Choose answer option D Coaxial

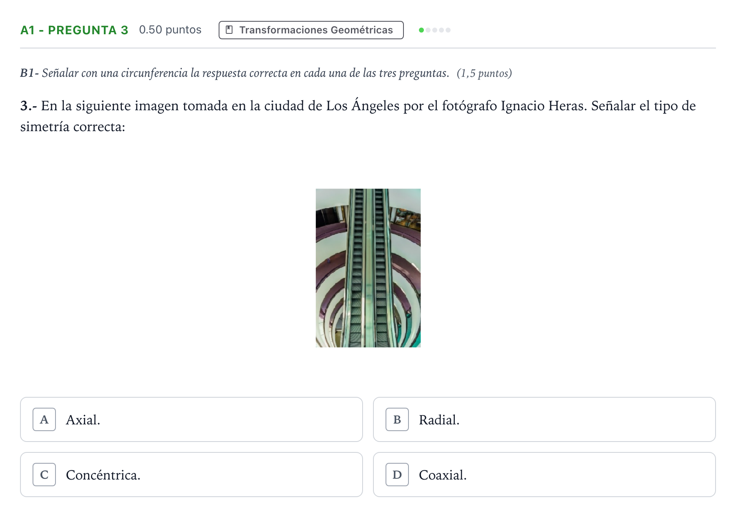coord(544,475)
